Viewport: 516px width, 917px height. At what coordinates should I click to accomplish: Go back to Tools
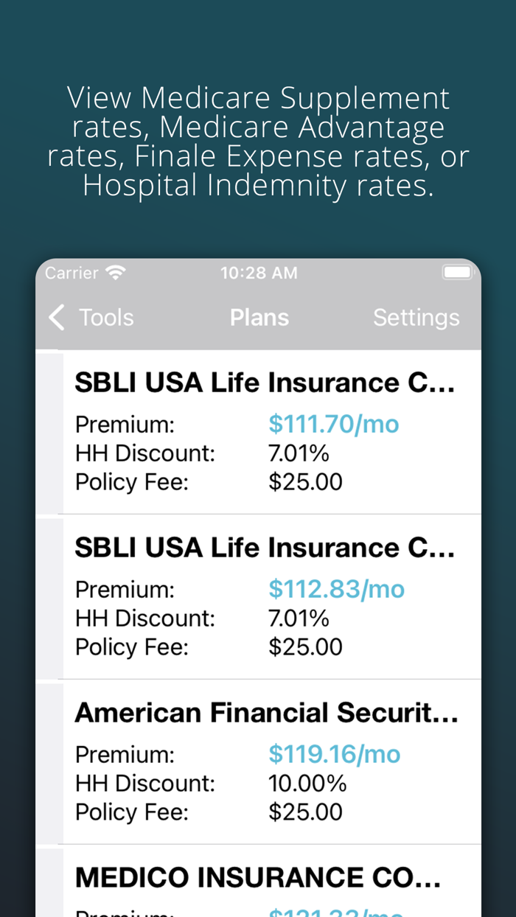[105, 318]
